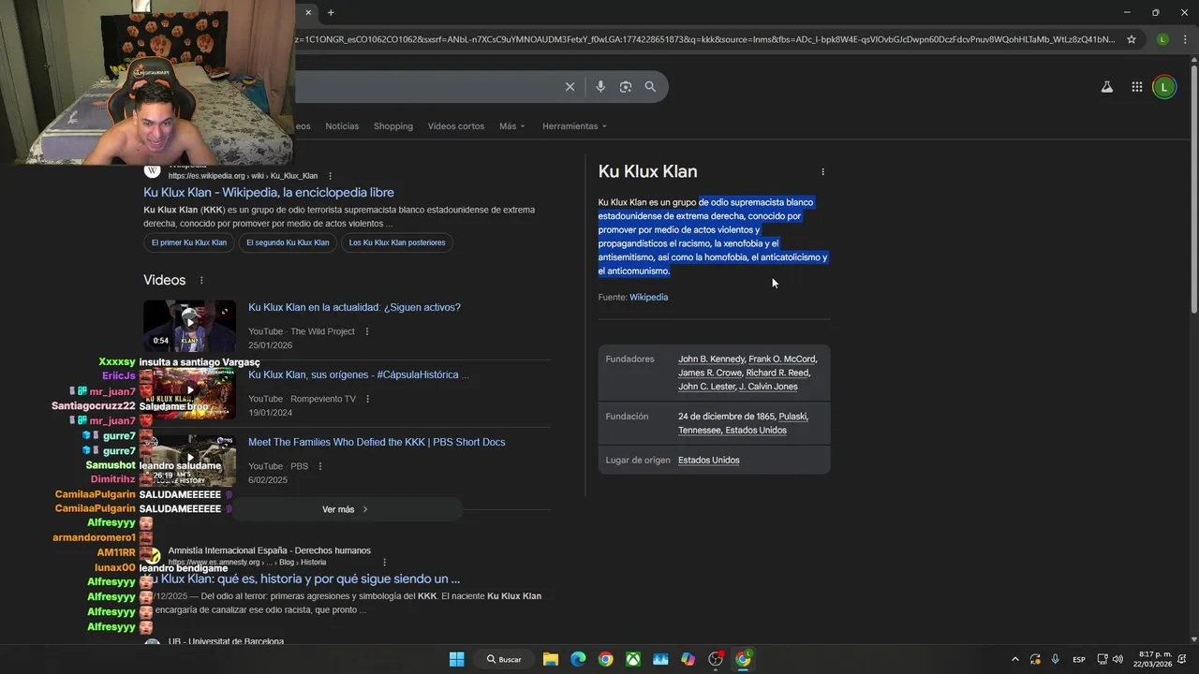Viewport: 1199px width, 674px height.
Task: Expand more videos with Ver más
Action: tap(346, 509)
